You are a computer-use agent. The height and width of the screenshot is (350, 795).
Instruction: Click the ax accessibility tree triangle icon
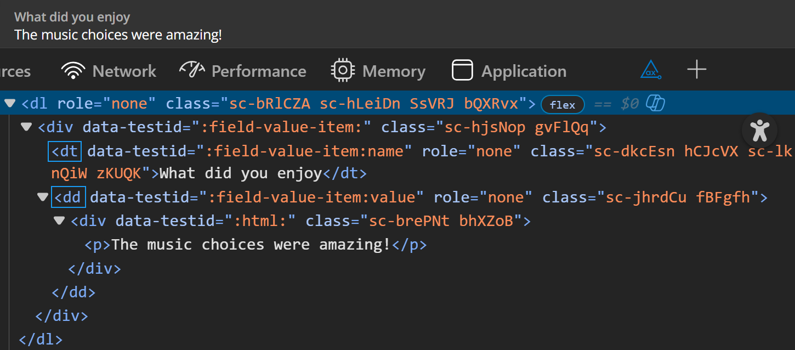coord(650,69)
